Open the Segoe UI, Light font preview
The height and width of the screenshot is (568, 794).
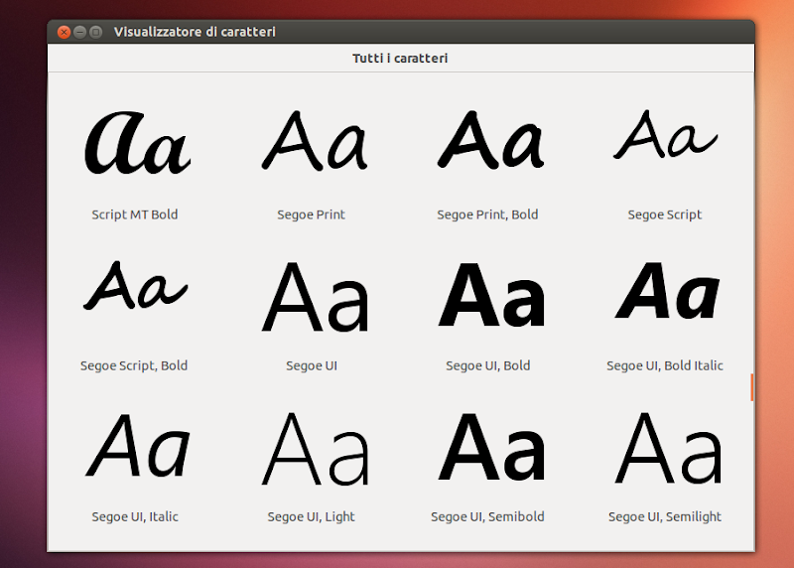(315, 449)
